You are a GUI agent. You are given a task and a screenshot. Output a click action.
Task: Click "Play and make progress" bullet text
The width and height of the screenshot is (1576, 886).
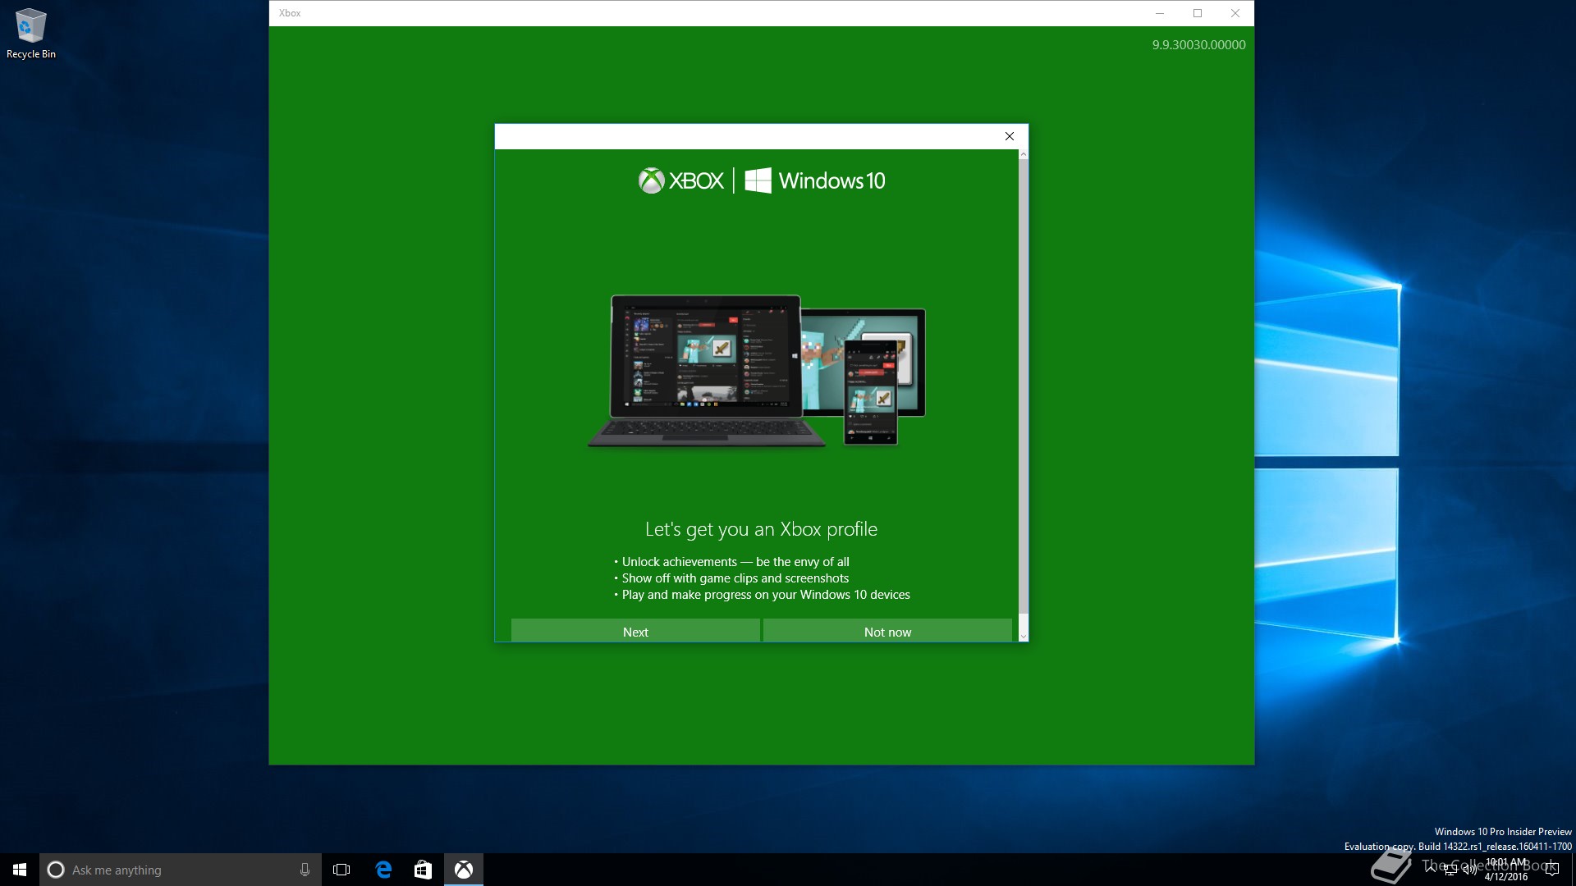pyautogui.click(x=766, y=595)
